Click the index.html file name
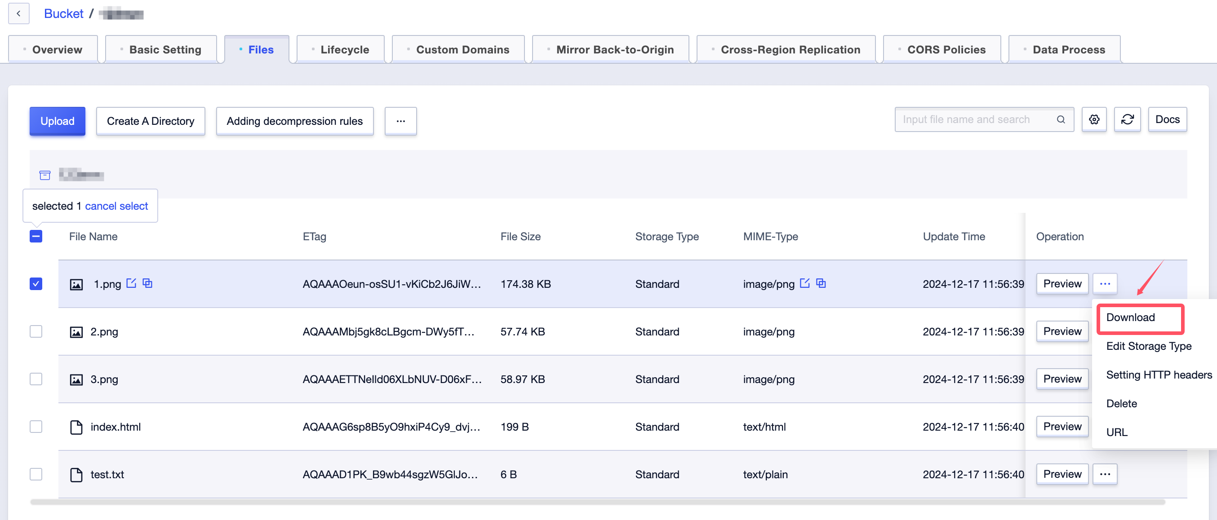This screenshot has height=520, width=1217. point(116,427)
